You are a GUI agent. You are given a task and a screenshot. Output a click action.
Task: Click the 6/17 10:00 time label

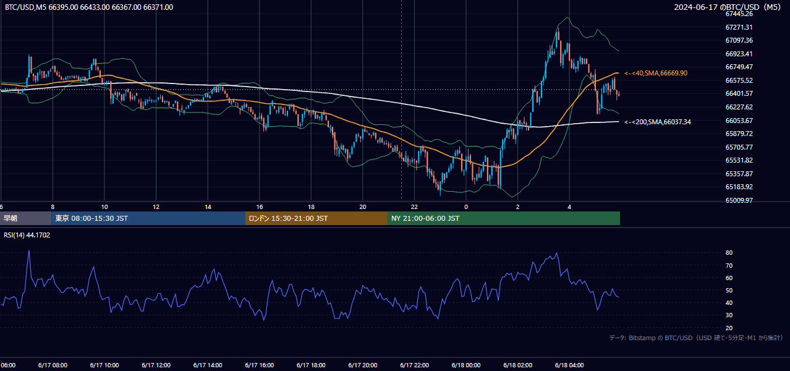(x=104, y=365)
